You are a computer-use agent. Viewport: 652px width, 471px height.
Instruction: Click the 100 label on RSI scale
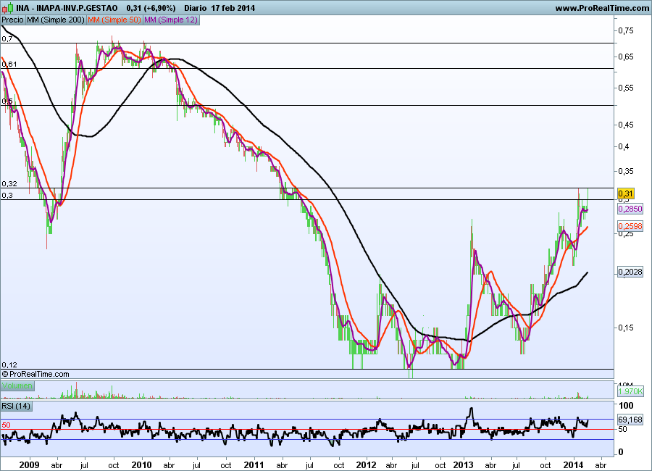626,406
